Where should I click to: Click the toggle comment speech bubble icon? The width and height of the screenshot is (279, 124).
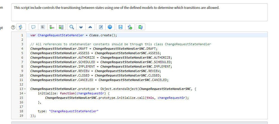tap(33, 27)
